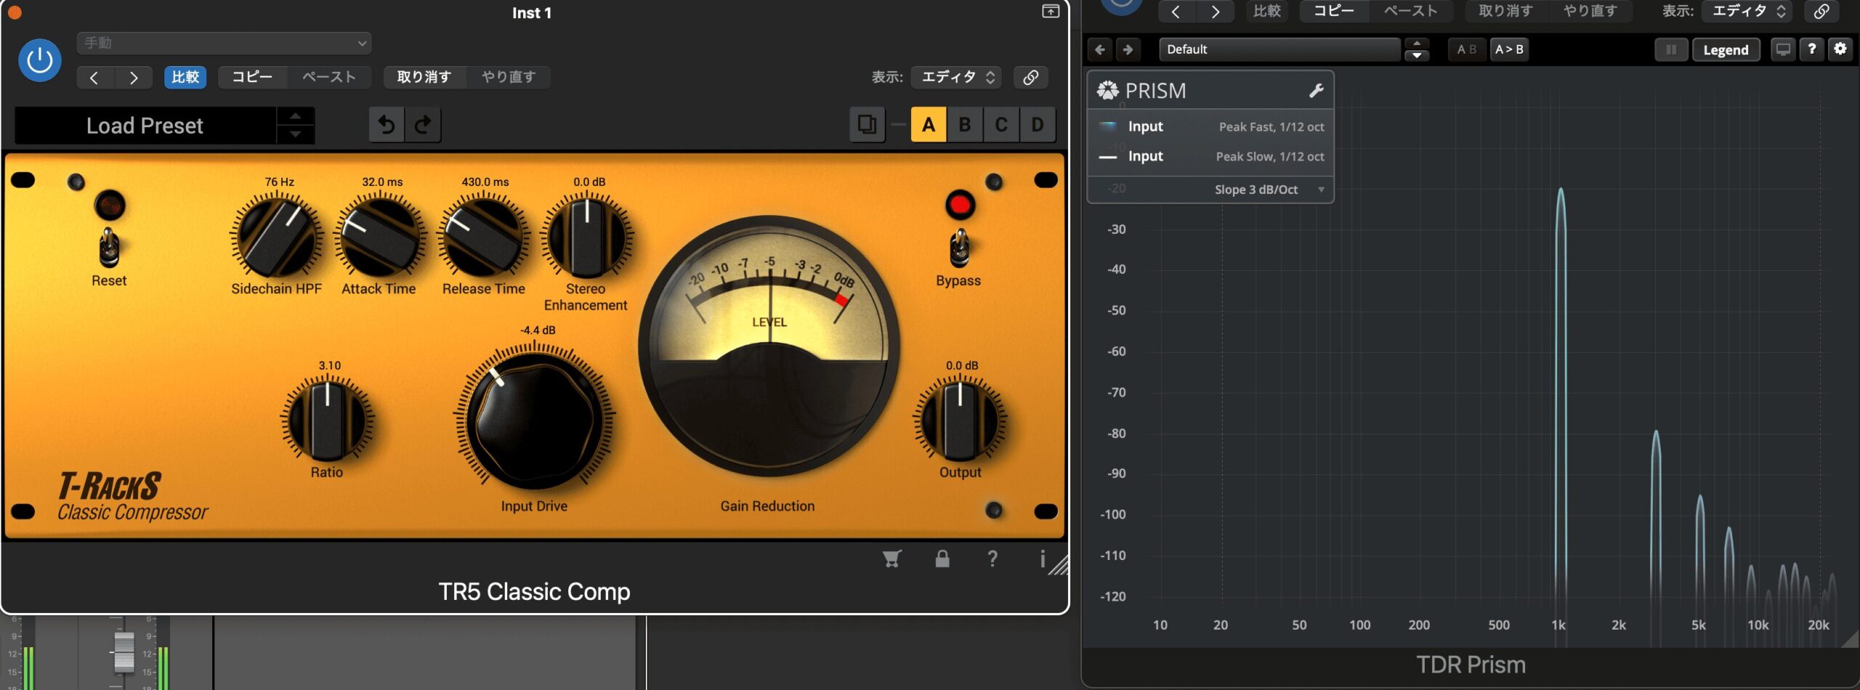Toggle the Bypass switch
This screenshot has width=1860, height=690.
click(x=959, y=247)
